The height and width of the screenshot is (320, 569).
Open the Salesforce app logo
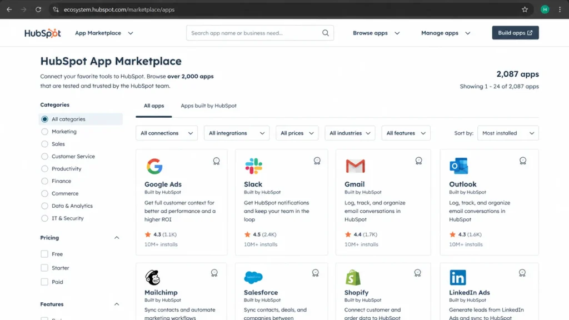pyautogui.click(x=253, y=278)
